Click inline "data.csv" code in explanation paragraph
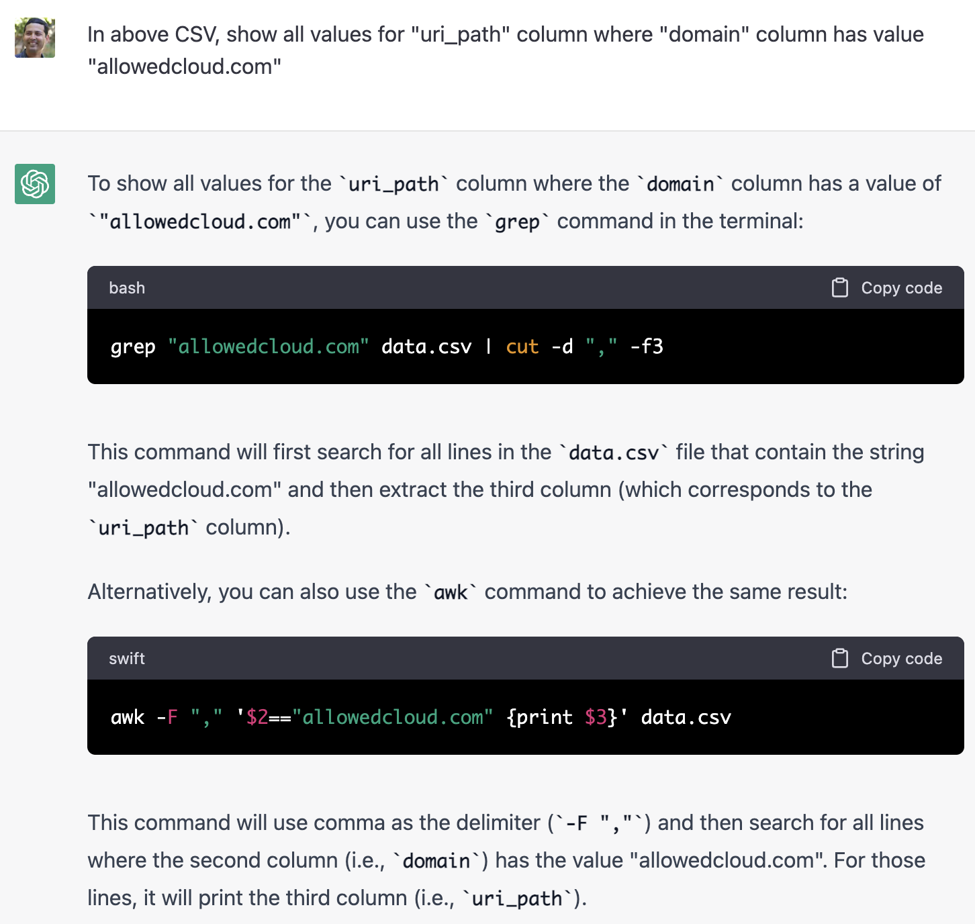Image resolution: width=975 pixels, height=924 pixels. click(614, 453)
